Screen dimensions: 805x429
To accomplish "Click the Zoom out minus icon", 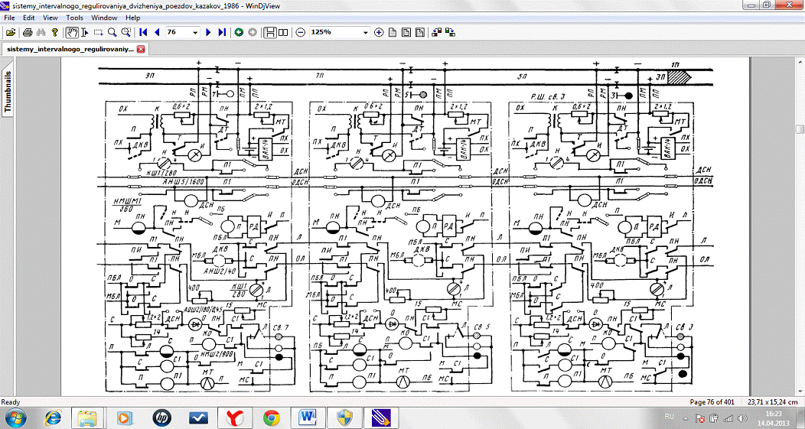I will pos(300,33).
